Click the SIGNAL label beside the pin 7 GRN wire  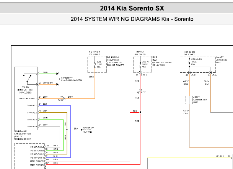click(x=32, y=120)
